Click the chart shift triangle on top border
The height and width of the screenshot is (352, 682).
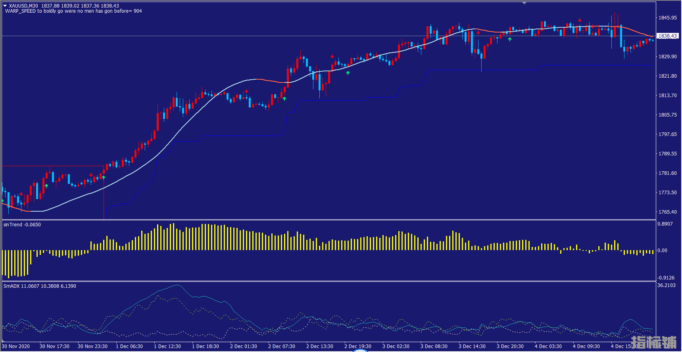(524, 3)
